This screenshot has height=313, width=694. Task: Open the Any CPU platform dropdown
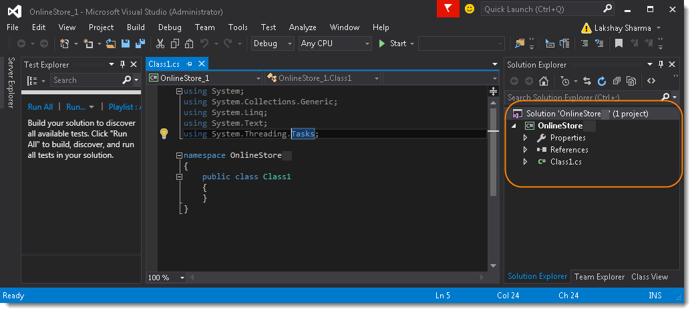point(335,43)
